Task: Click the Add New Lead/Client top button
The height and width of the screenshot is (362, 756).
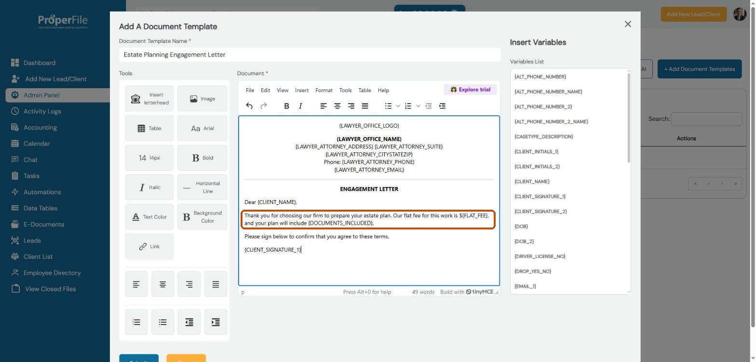Action: pos(693,14)
